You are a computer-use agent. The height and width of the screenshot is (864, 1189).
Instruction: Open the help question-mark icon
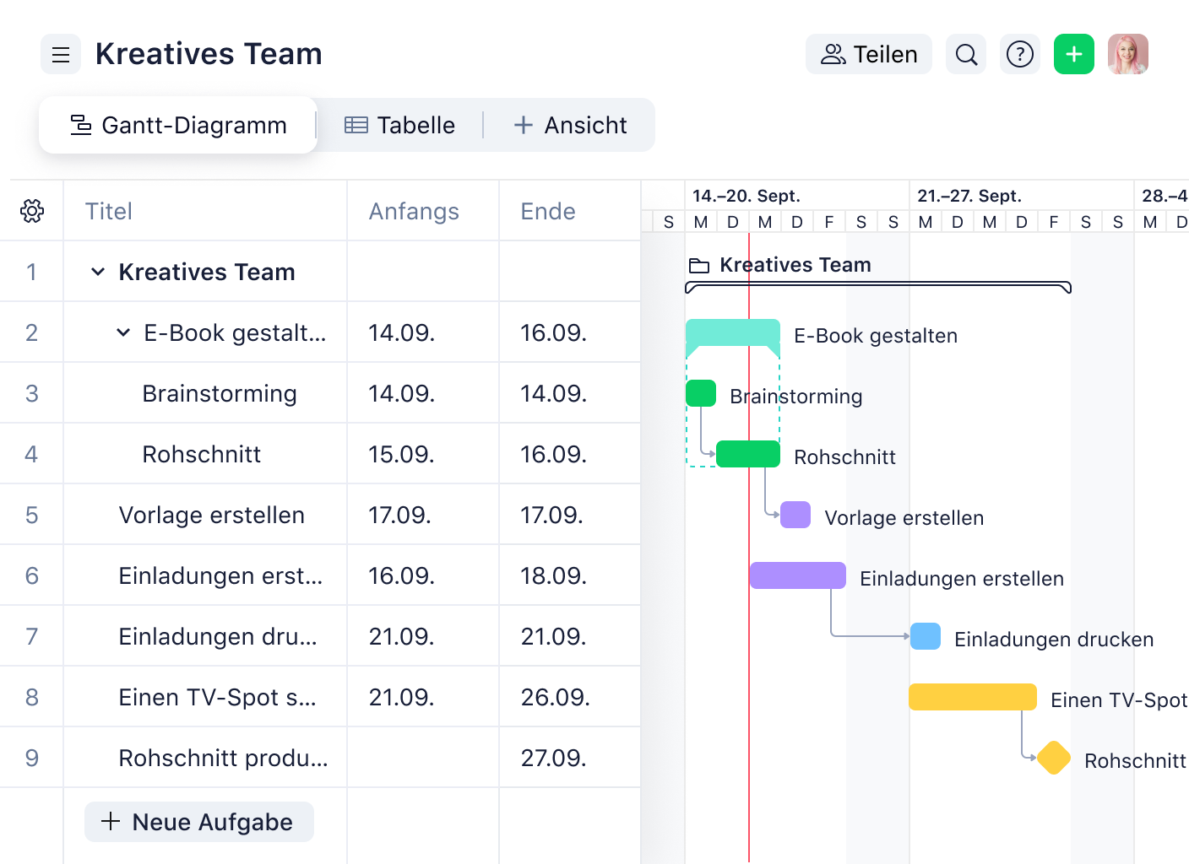pyautogui.click(x=1019, y=54)
